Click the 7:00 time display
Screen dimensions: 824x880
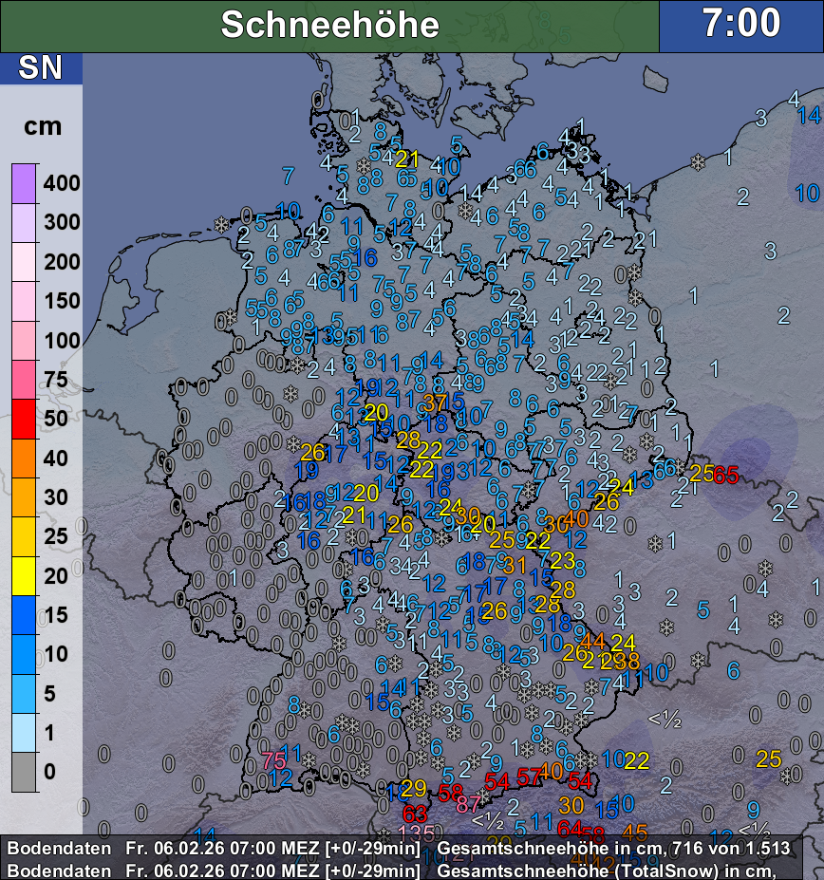coord(740,26)
